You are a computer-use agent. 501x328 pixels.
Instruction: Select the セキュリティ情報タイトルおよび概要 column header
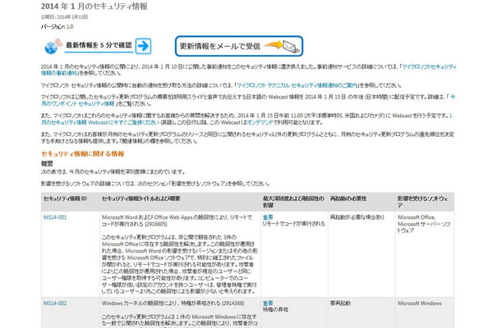[x=148, y=198]
